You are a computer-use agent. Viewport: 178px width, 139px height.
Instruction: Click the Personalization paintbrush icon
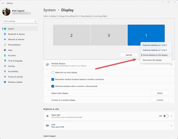point(5,45)
